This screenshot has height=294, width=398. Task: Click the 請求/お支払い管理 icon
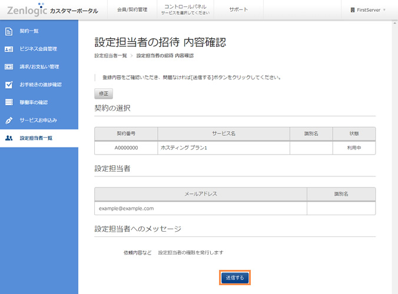(9, 66)
